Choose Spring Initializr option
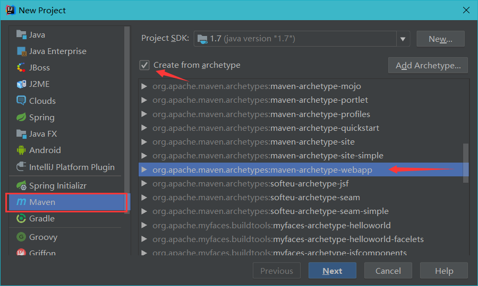Image resolution: width=478 pixels, height=286 pixels. pos(66,185)
